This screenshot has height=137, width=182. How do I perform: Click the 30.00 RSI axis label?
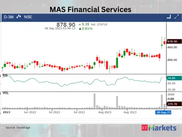(171, 90)
